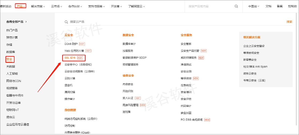This screenshot has height=135, width=299.
Task: Open the 威胁狩猎服务 link
Action: tap(189, 58)
